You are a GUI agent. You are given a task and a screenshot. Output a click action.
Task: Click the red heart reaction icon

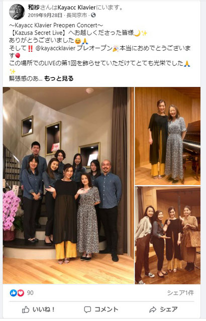(21, 293)
